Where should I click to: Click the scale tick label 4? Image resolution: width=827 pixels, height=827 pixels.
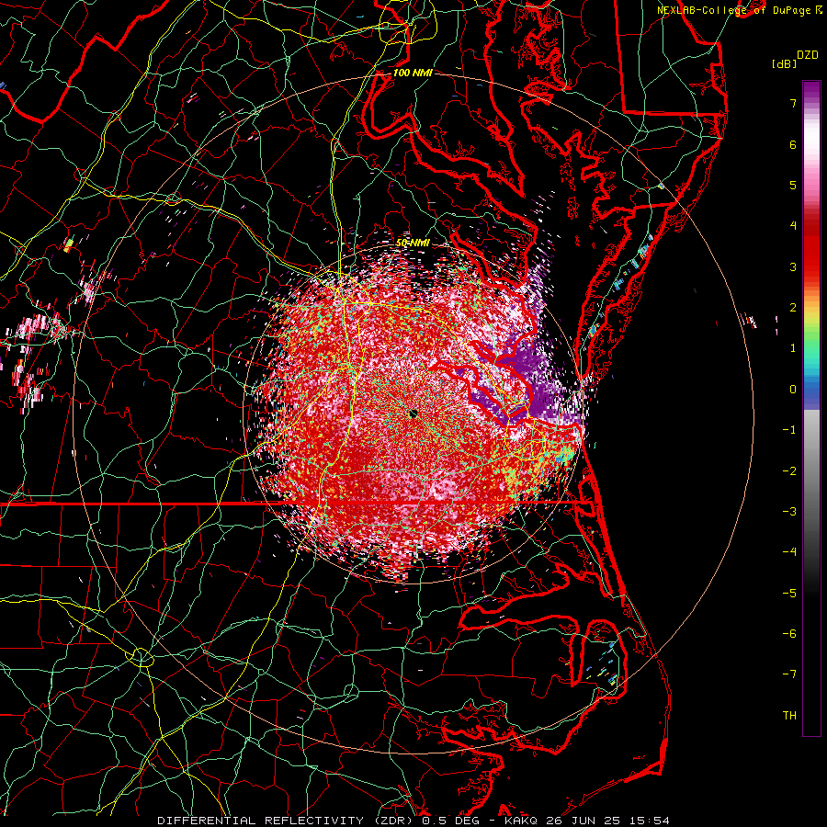[x=793, y=226]
